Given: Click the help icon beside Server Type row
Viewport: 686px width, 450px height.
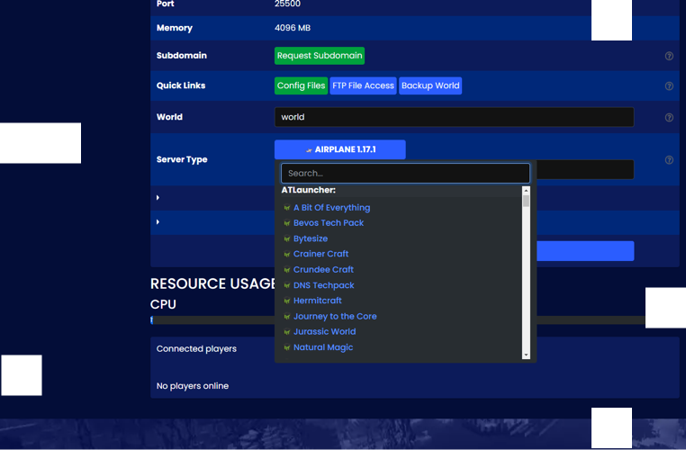Looking at the screenshot, I should click(x=669, y=160).
